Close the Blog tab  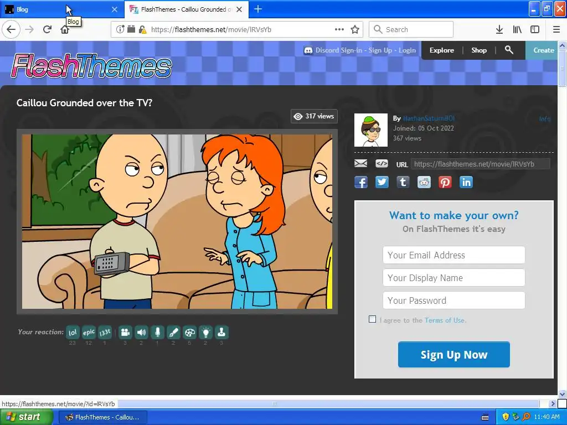tap(115, 9)
